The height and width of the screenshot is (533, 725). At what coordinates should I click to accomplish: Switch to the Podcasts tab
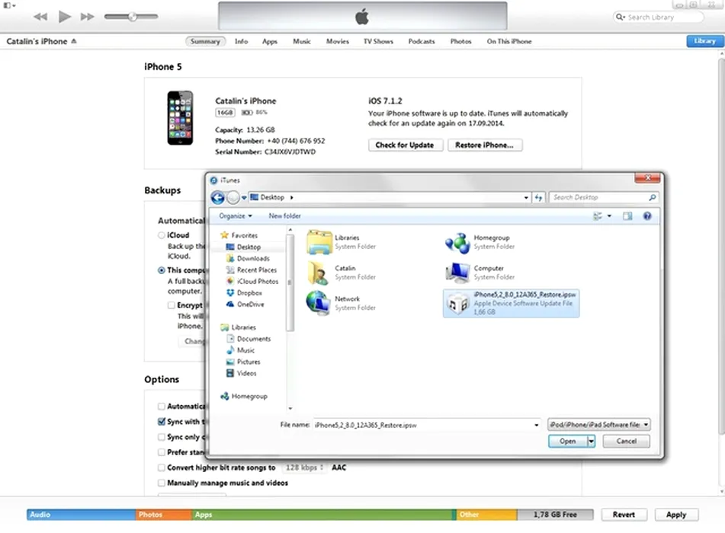[x=421, y=42]
